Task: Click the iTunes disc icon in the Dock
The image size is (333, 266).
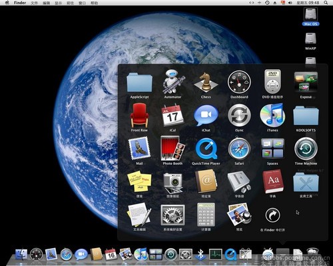Action: [x=141, y=254]
